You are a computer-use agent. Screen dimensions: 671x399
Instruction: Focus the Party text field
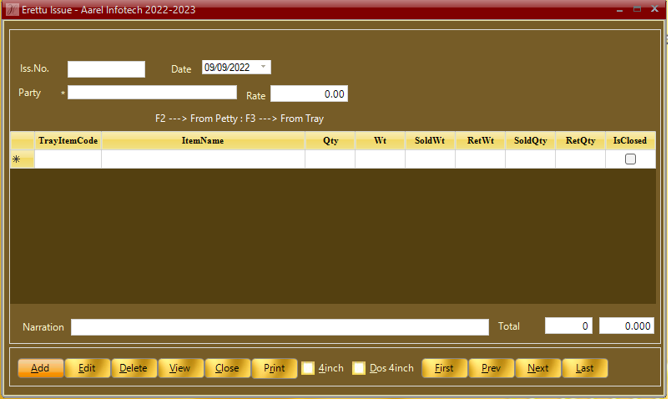coord(152,93)
